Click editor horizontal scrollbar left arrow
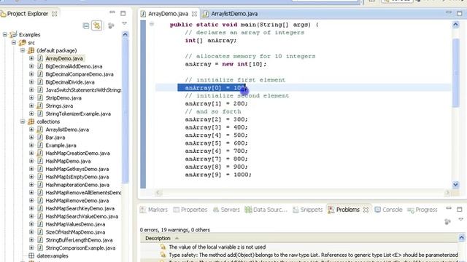Image resolution: width=467 pixels, height=262 pixels. (158, 193)
